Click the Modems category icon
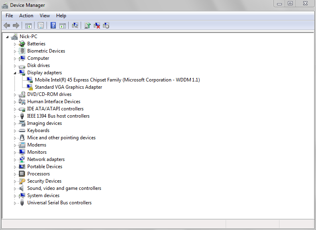The image size is (316, 230). [22, 145]
